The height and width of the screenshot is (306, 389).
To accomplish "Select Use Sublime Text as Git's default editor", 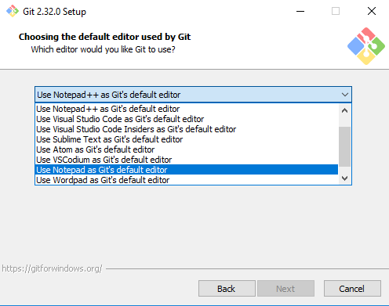I will pyautogui.click(x=187, y=139).
